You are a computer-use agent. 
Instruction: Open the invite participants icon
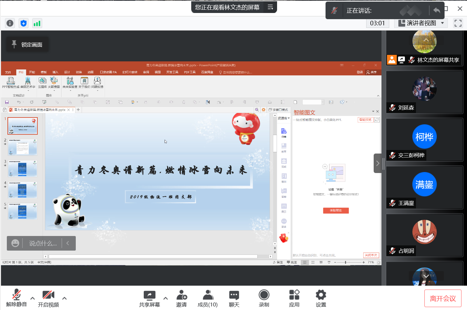181,298
